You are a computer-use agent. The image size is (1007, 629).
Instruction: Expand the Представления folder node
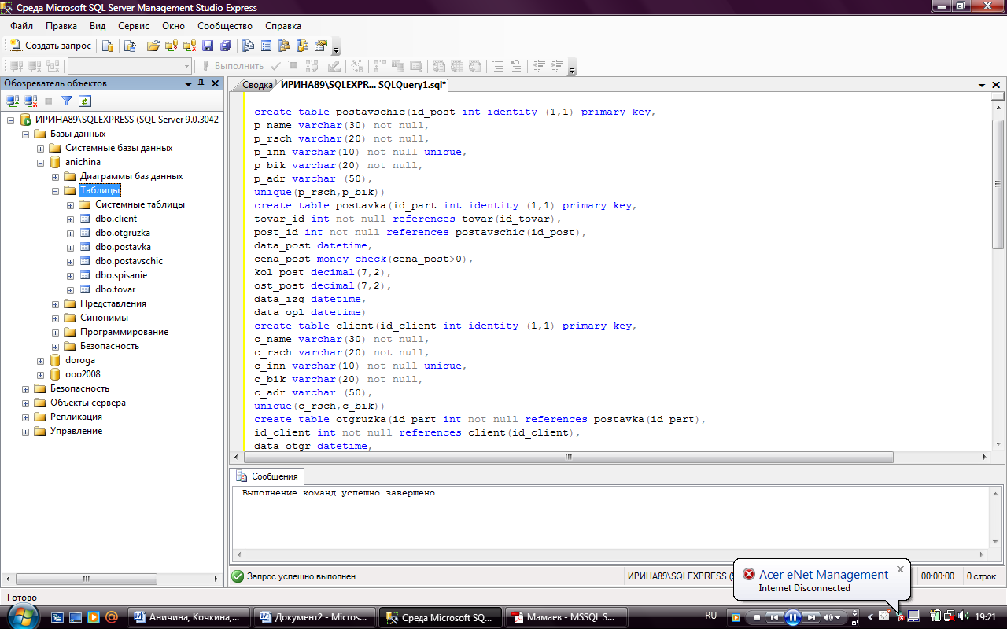tap(55, 303)
